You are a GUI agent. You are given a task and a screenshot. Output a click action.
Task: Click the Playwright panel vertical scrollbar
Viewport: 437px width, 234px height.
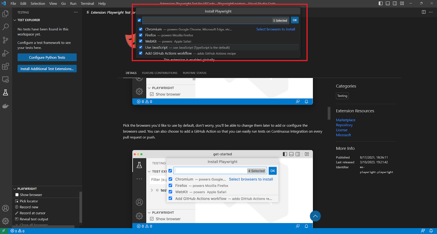81,207
